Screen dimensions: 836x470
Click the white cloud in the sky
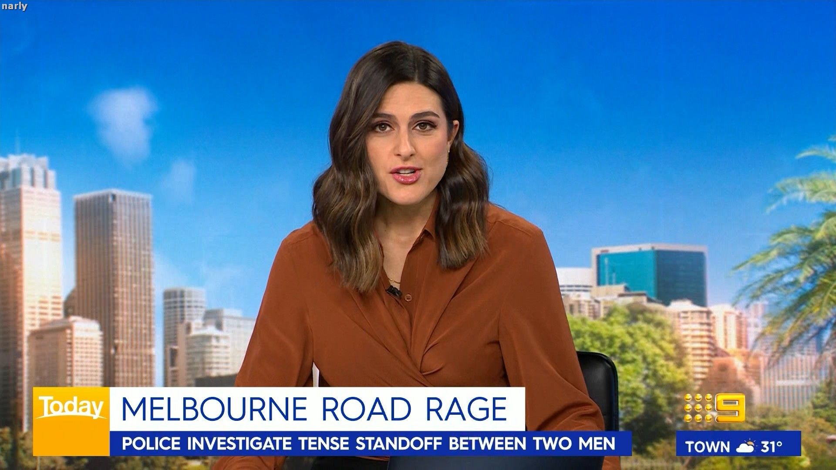pyautogui.click(x=122, y=113)
